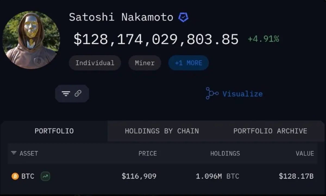
Task: Go to the PORTFOLIO ARCHIVE tab
Action: [270, 131]
